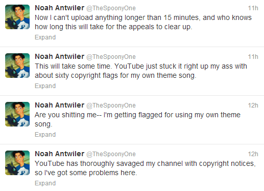Open Noah Antwiler name on second tweet
The height and width of the screenshot is (191, 264).
coord(60,56)
